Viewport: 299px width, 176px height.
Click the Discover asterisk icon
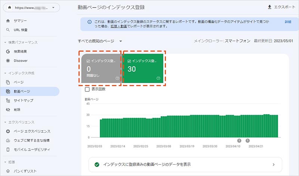[x=8, y=60]
